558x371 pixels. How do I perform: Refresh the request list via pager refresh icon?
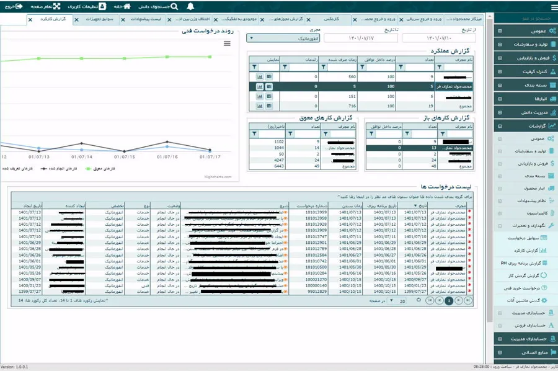tap(419, 300)
